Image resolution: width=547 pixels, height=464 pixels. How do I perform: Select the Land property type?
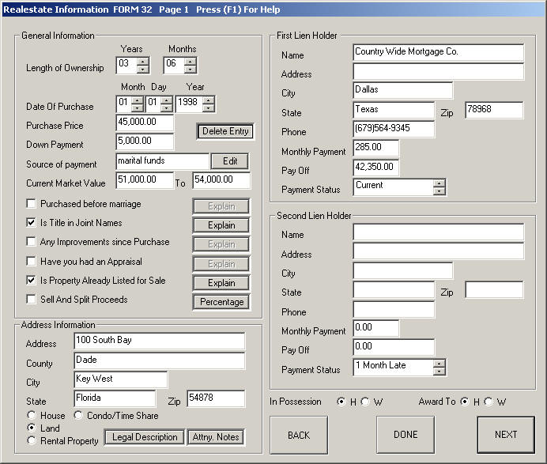click(32, 428)
